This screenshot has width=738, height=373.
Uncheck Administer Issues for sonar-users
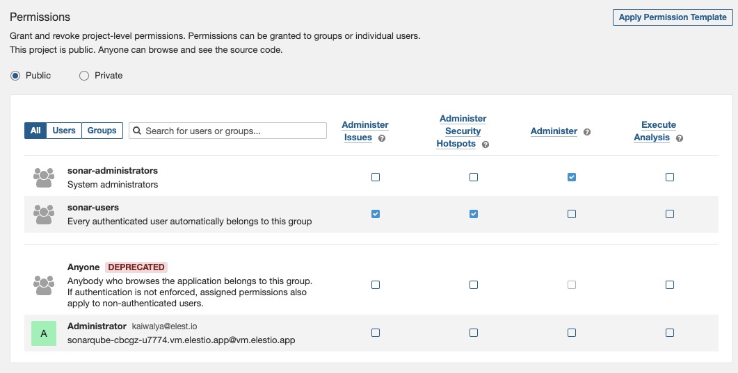click(376, 214)
